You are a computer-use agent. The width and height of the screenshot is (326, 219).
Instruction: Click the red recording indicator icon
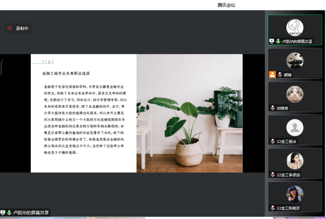tap(10, 28)
